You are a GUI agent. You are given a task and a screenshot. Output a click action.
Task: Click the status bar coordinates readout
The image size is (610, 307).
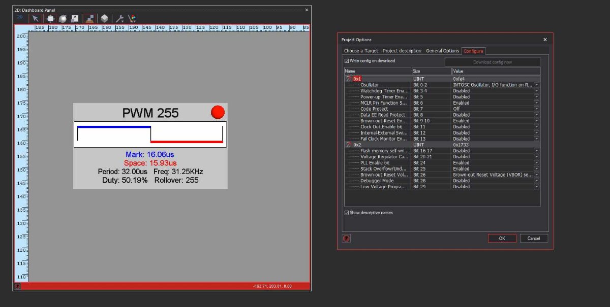[x=272, y=286]
